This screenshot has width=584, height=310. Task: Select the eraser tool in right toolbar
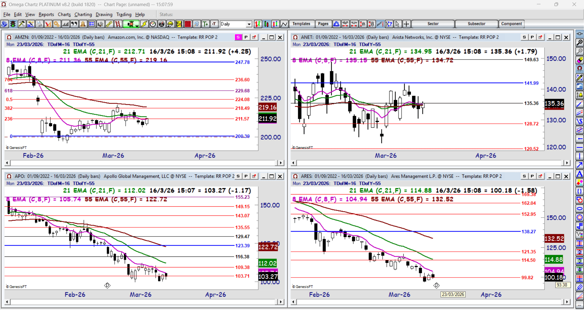point(580,60)
